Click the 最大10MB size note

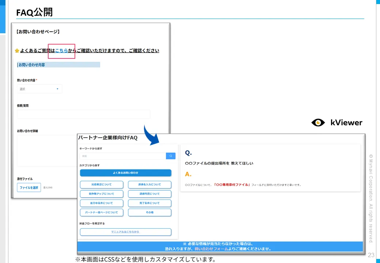pyautogui.click(x=48, y=188)
